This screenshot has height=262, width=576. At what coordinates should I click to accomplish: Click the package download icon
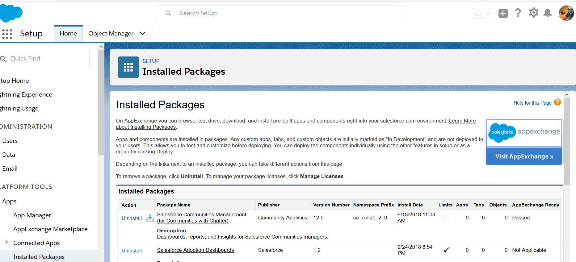tap(150, 218)
